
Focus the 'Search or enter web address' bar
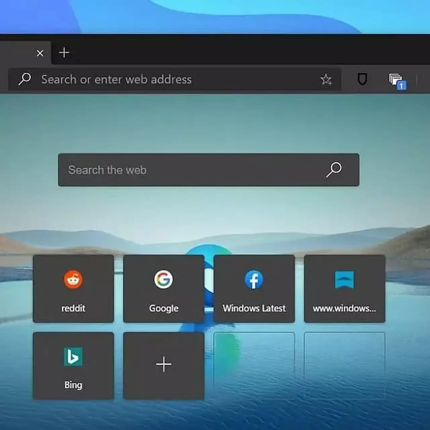175,80
